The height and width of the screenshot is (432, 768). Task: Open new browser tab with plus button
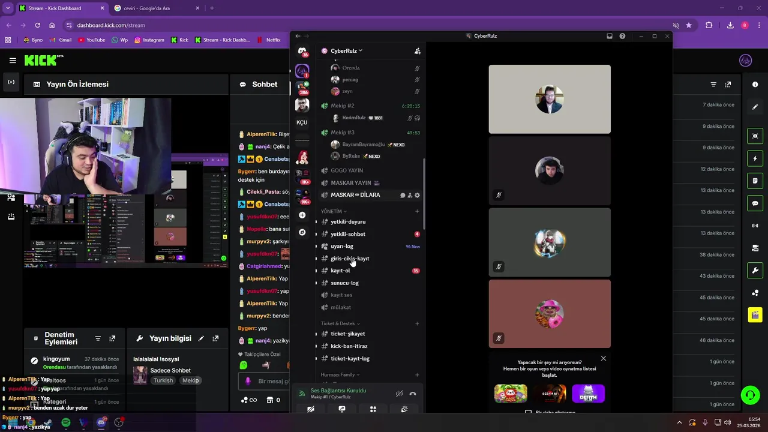click(212, 8)
